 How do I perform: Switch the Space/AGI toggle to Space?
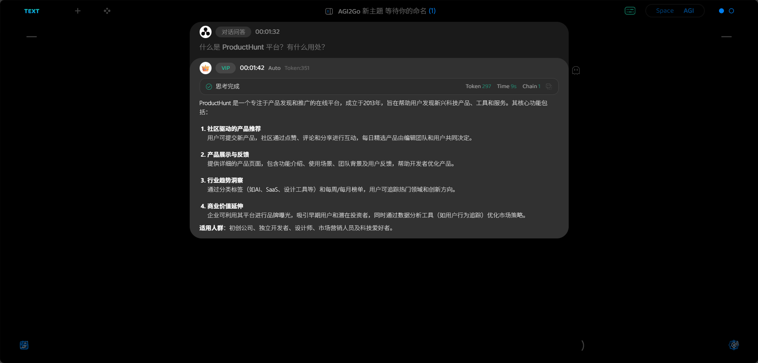click(x=665, y=11)
